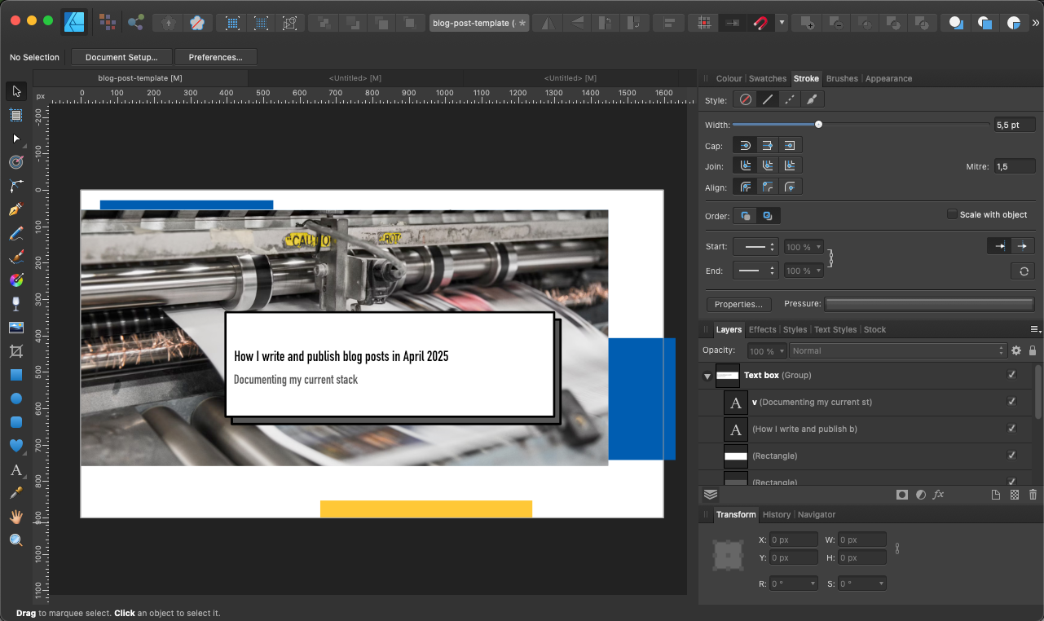Open the Start arrowhead style dropdown
Screen dimensions: 1044x621
(756, 246)
